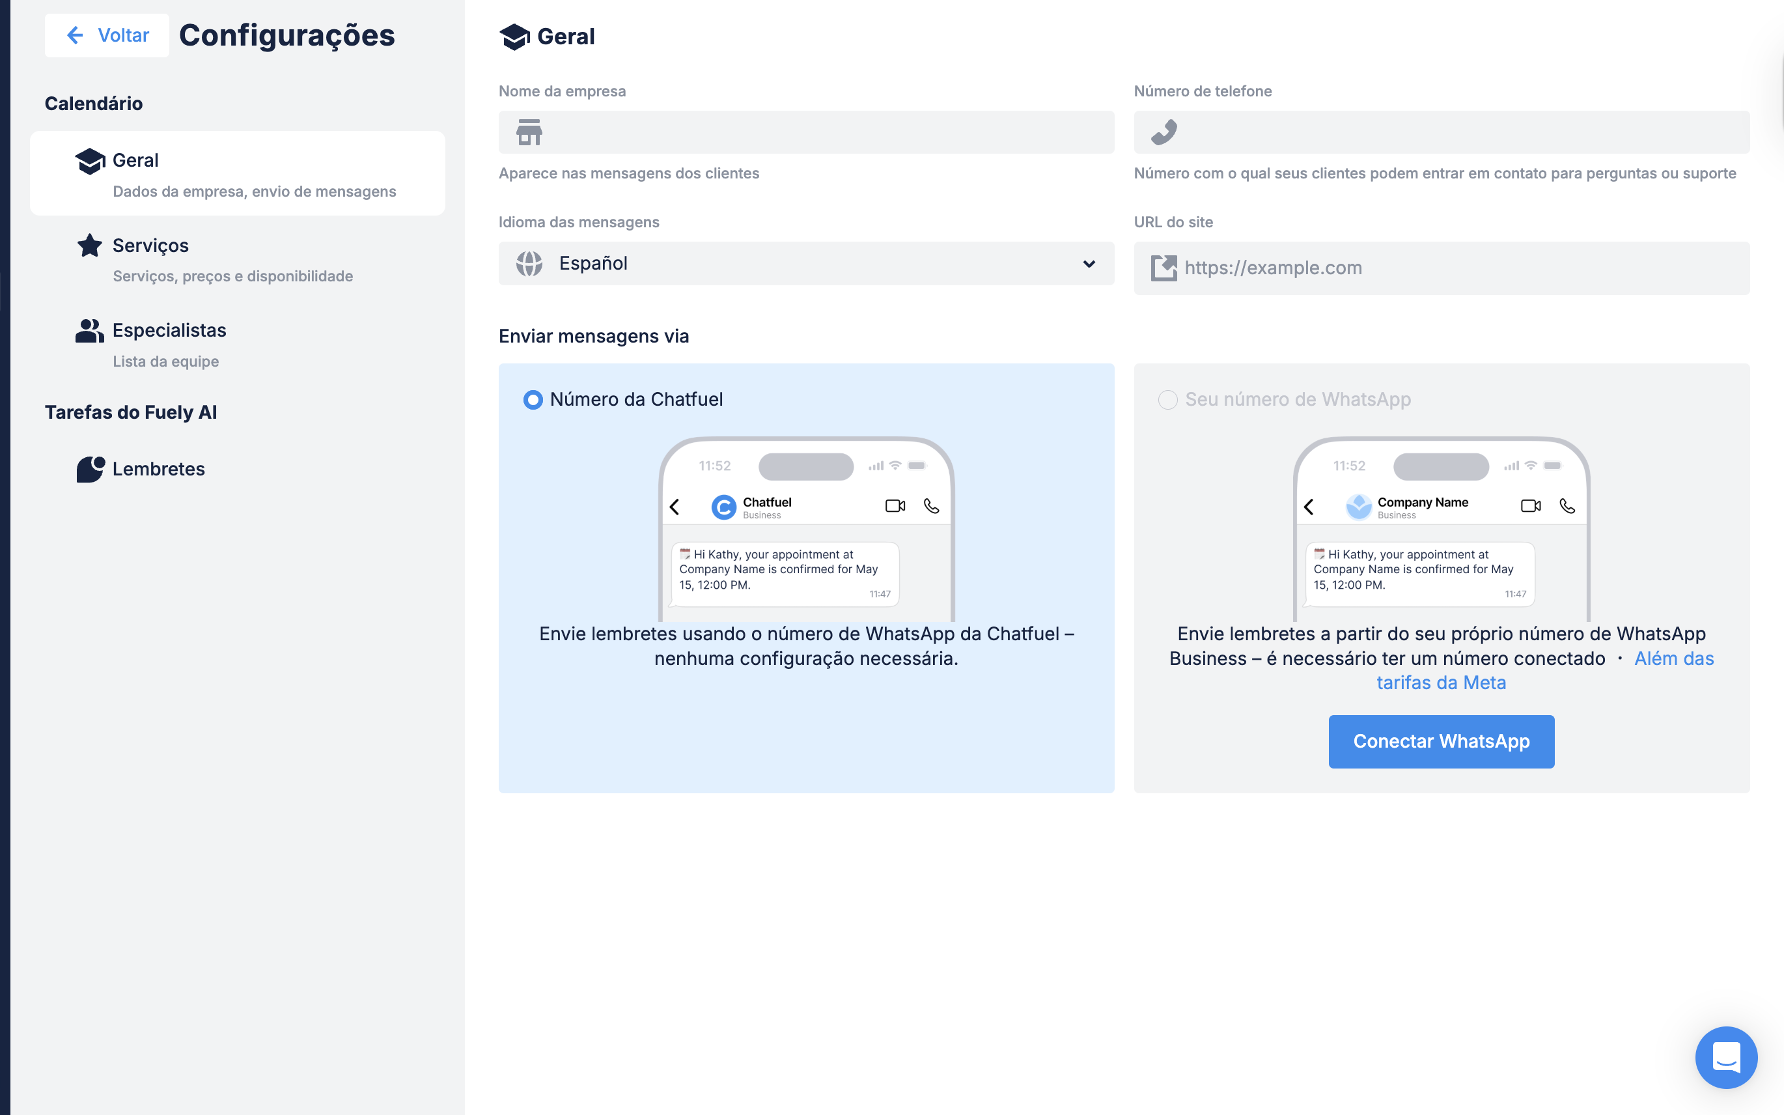Select the Seu número de WhatsApp radio
This screenshot has height=1115, width=1784.
[1167, 400]
